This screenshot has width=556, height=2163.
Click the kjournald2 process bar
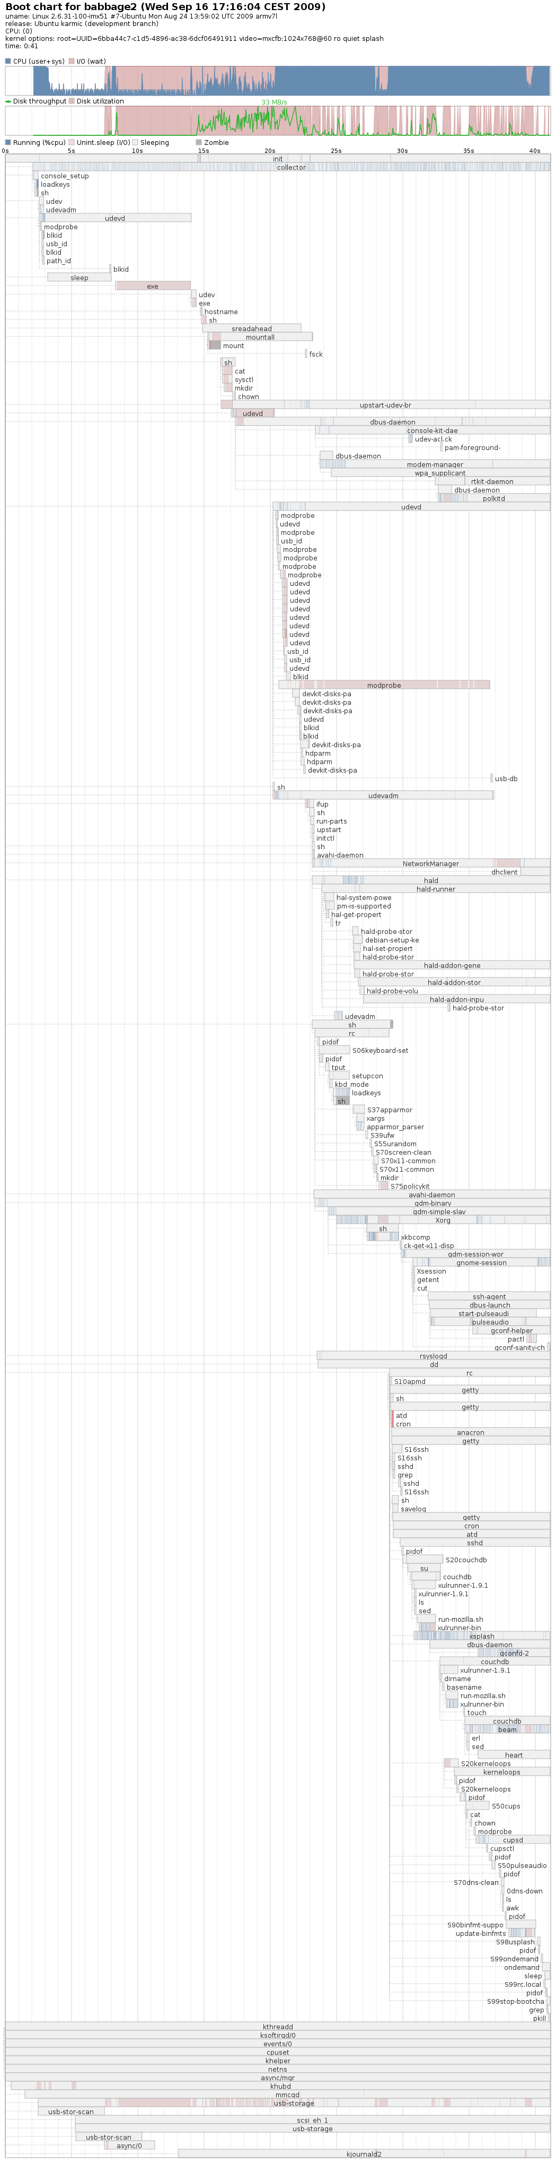[364, 2154]
